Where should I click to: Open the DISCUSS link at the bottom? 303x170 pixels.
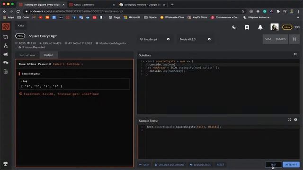[201, 165]
